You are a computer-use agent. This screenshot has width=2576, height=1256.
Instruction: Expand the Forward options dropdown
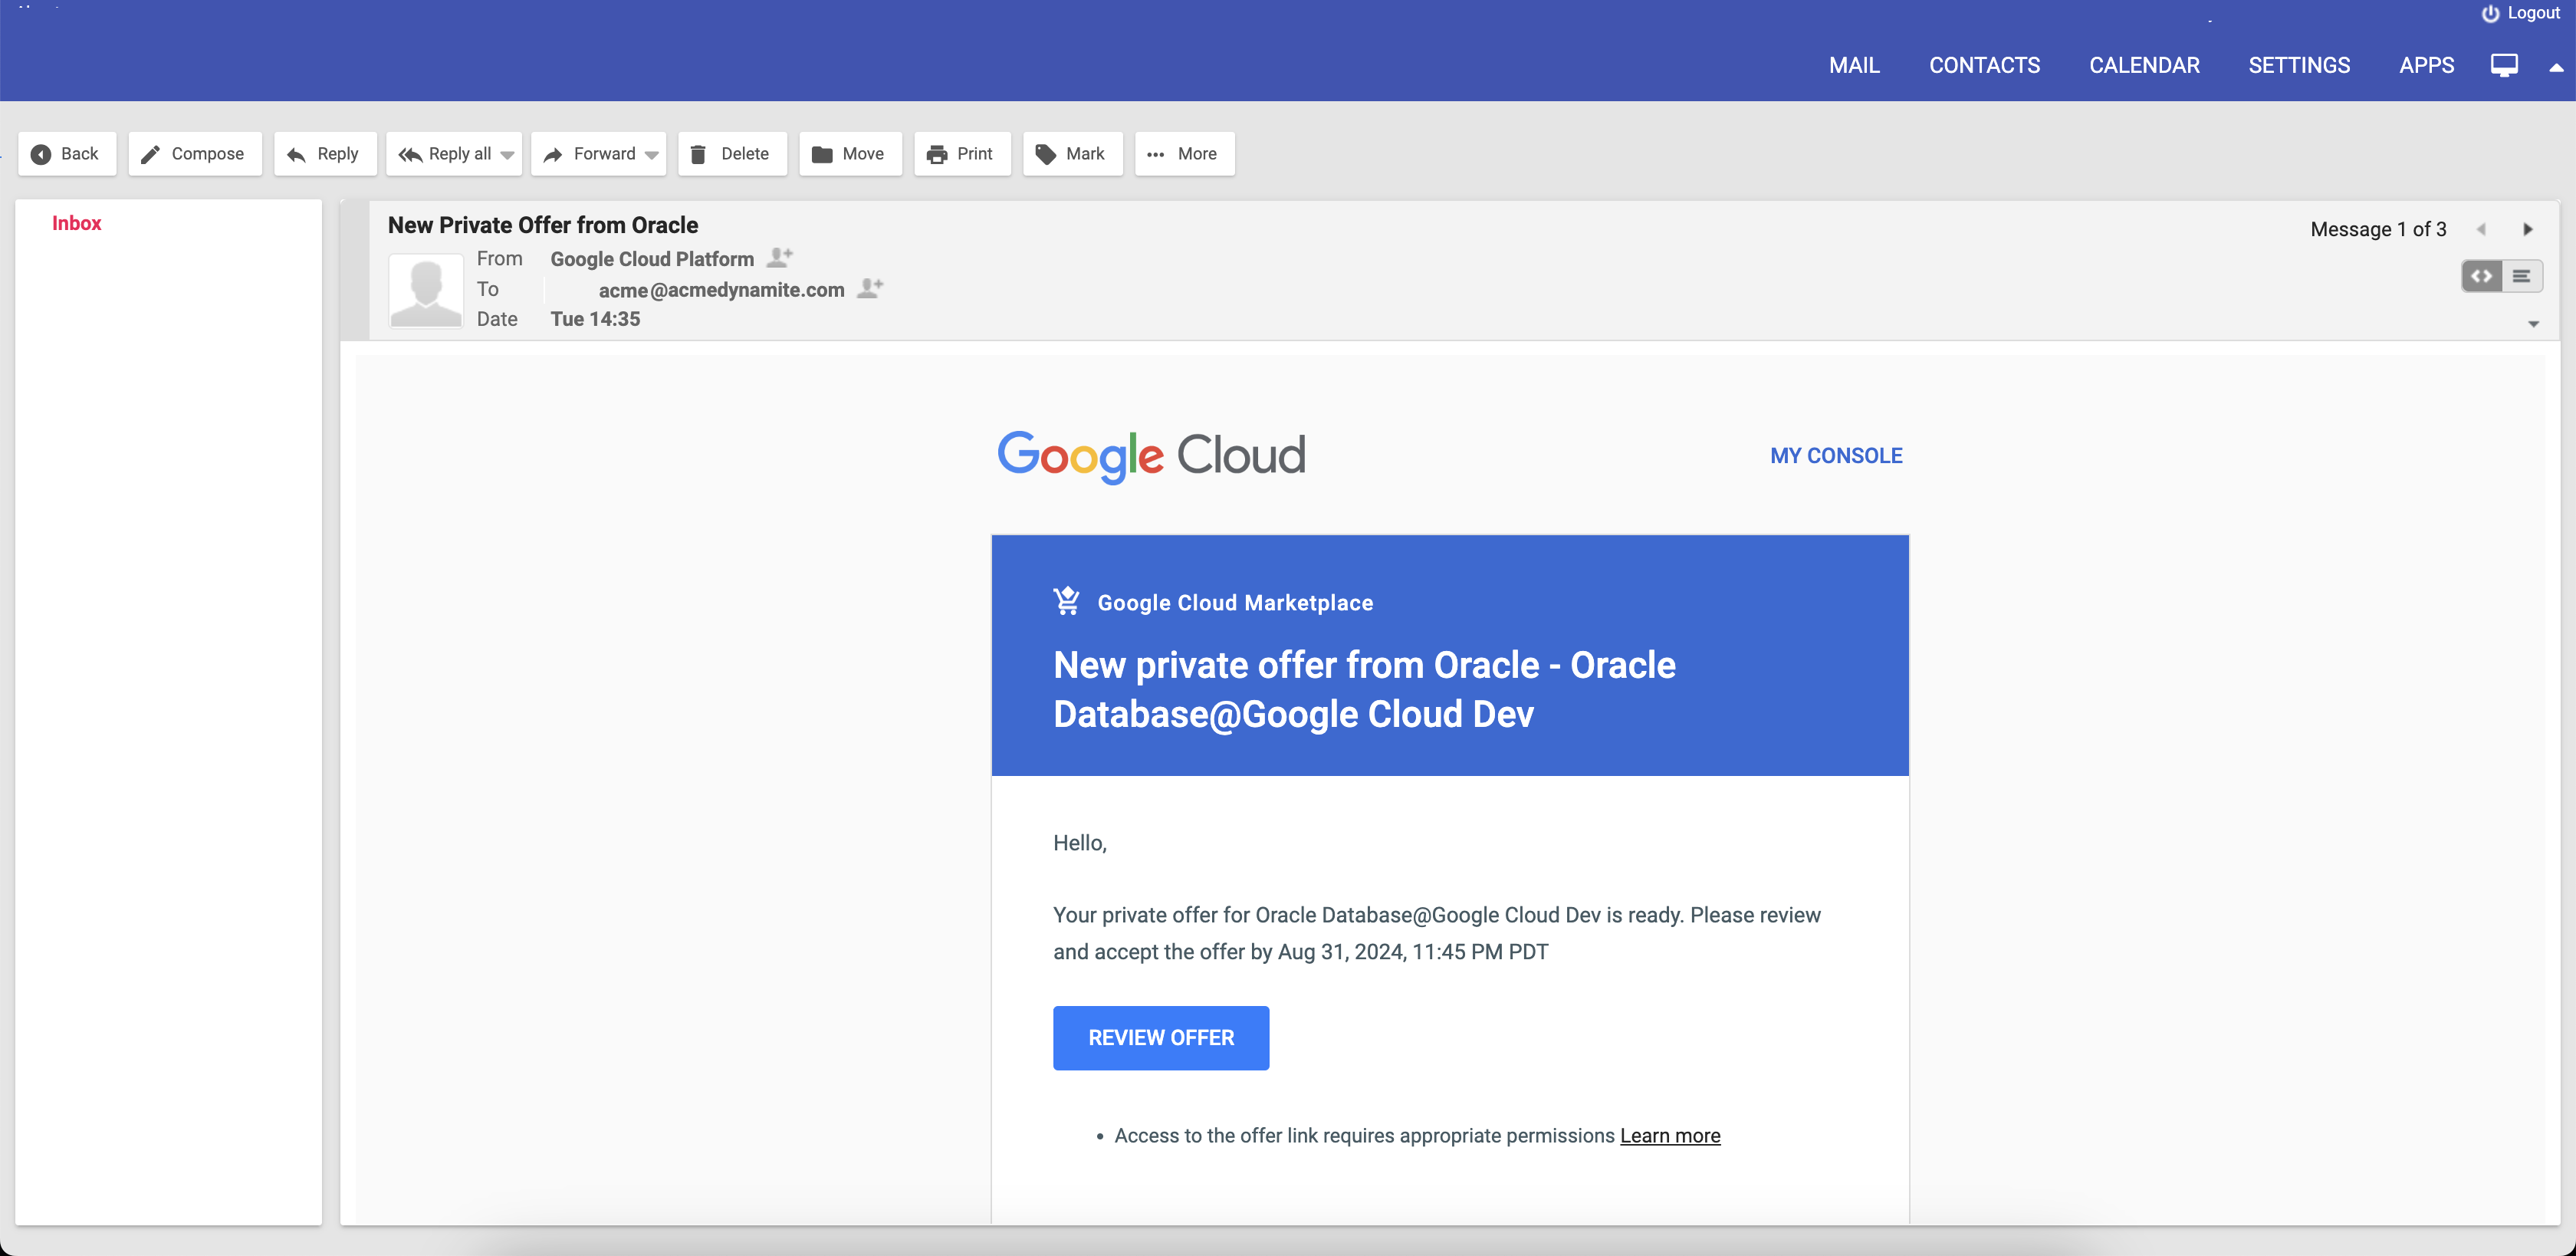651,155
